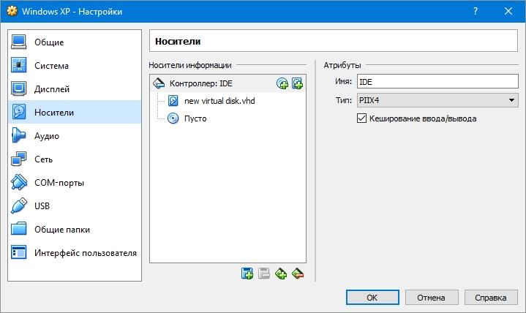Click the display icon next to Дисплей
The width and height of the screenshot is (526, 313).
[x=18, y=89]
